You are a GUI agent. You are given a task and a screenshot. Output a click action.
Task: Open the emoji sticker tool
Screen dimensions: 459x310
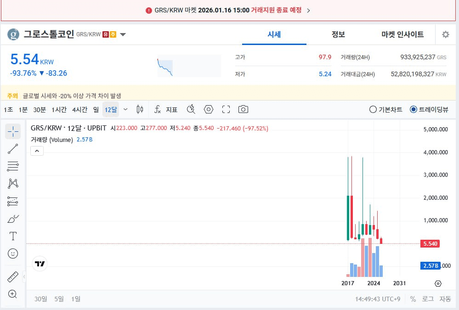pyautogui.click(x=13, y=254)
